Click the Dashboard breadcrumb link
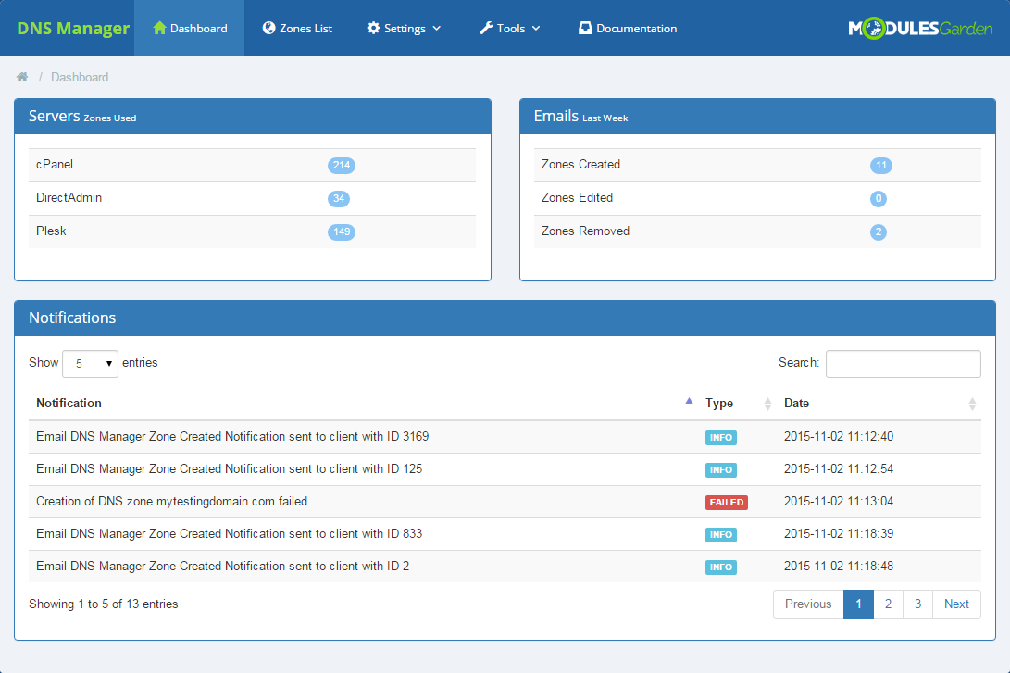The image size is (1010, 673). (x=80, y=77)
